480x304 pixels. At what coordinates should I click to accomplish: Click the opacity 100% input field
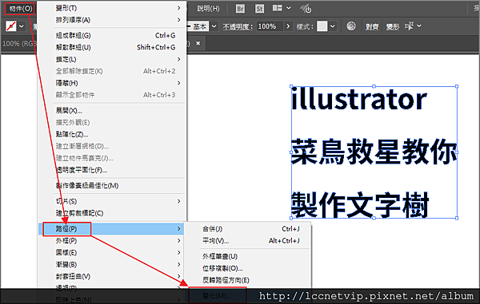[270, 26]
